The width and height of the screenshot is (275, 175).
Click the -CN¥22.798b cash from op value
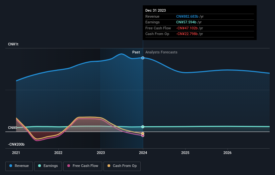[187, 34]
